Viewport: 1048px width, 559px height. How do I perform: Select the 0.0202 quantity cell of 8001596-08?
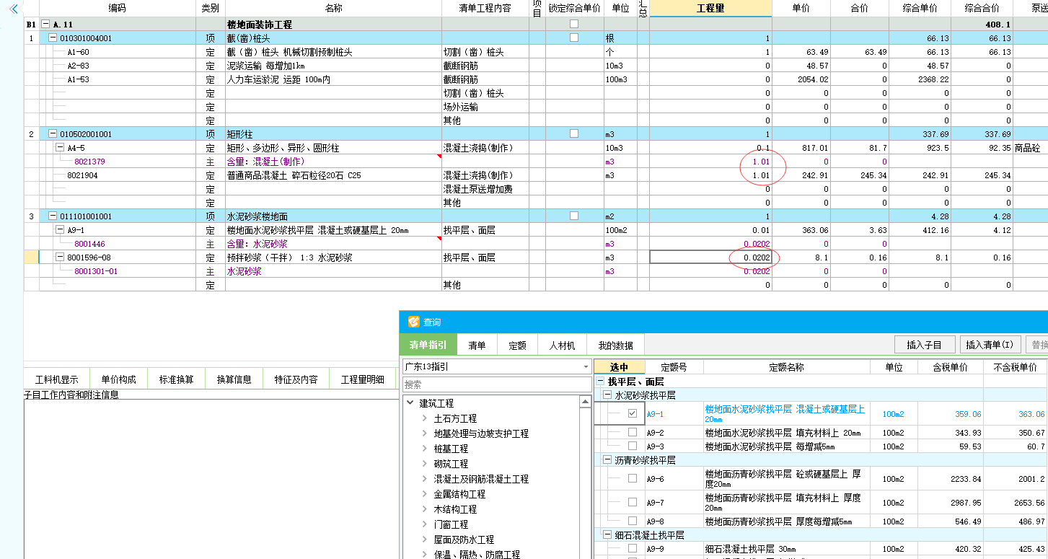(710, 258)
